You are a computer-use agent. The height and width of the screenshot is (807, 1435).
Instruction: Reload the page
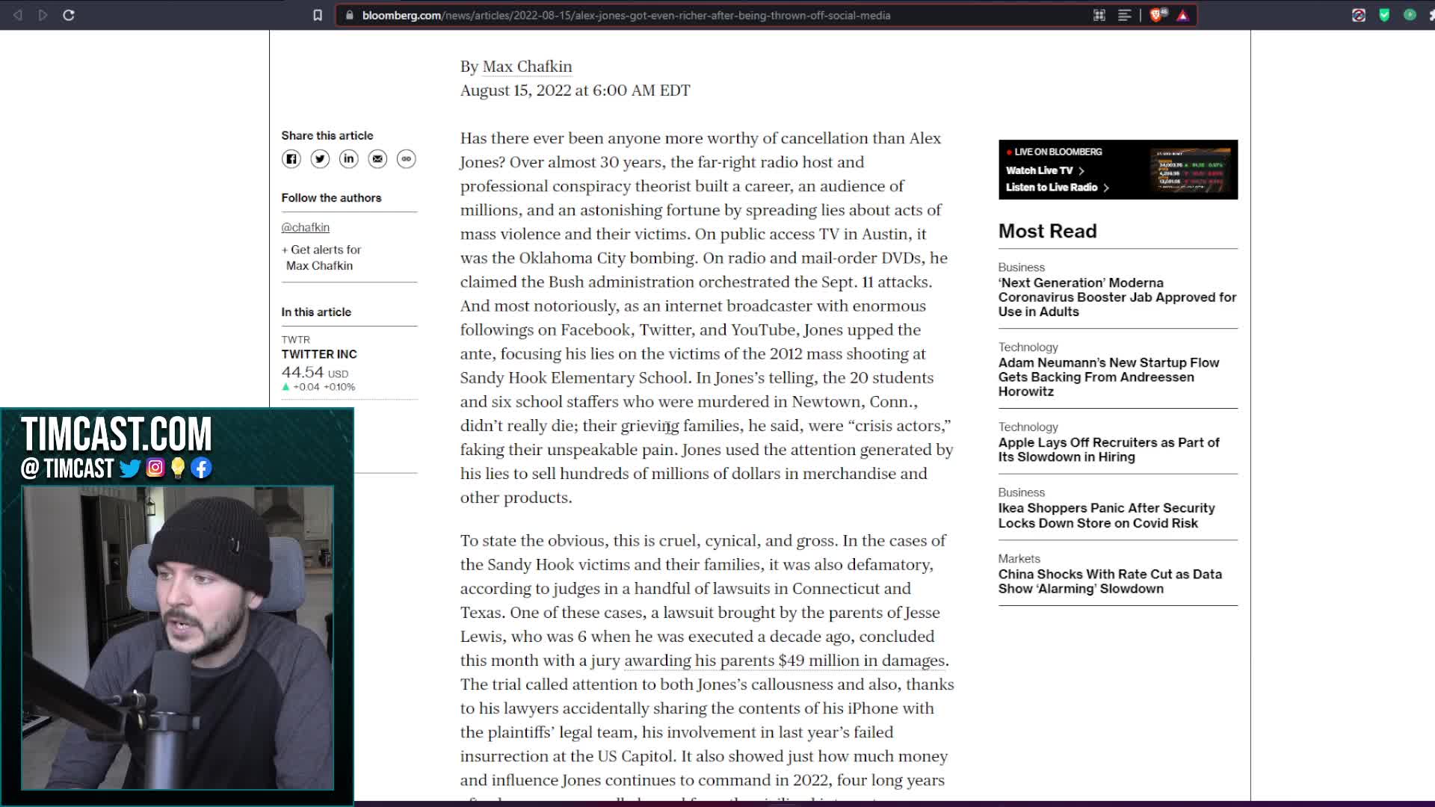click(69, 15)
